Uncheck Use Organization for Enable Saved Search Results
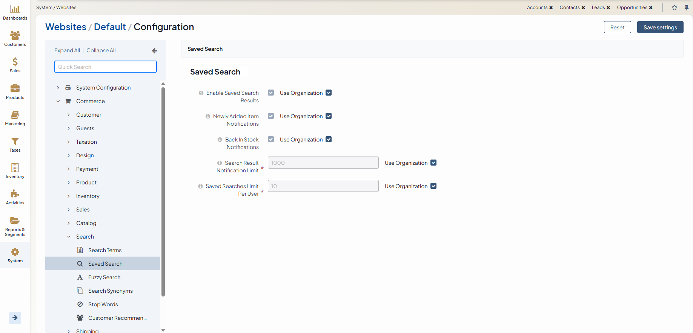The height and width of the screenshot is (333, 693). pos(329,93)
